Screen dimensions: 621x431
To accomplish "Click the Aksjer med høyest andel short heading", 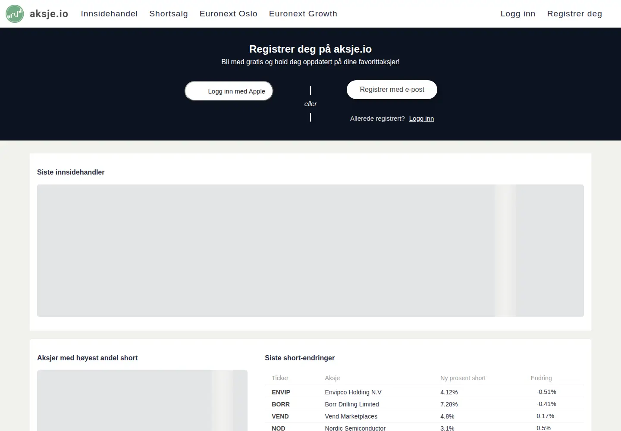I will tap(87, 358).
